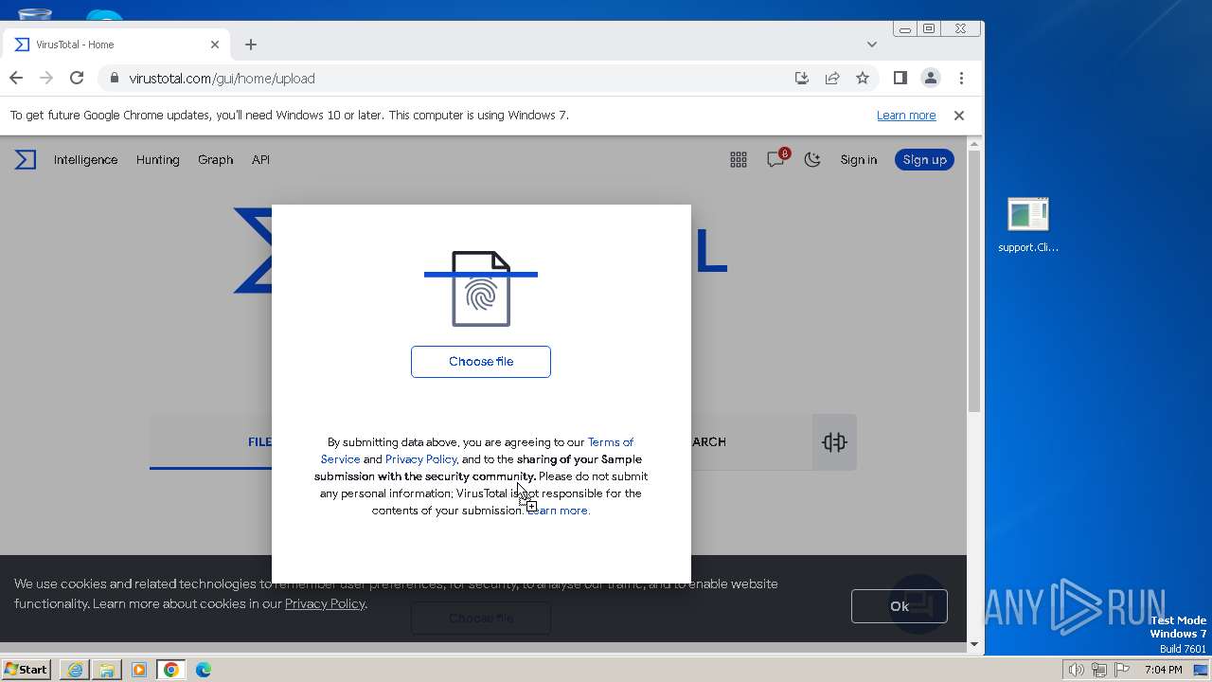Open the Graph menu item
Viewport: 1212px width, 682px height.
pyautogui.click(x=215, y=160)
